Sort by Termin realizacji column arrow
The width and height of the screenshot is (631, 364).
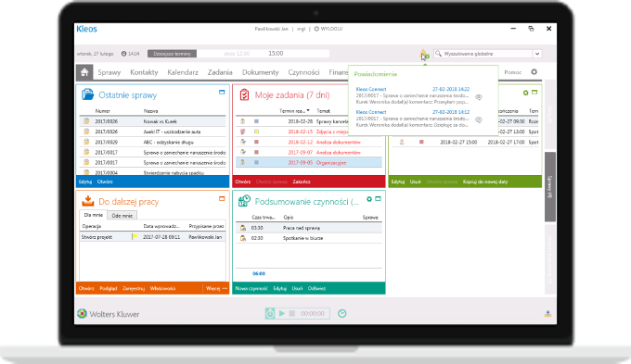click(308, 110)
